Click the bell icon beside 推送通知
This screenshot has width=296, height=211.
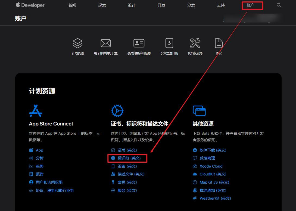[x=195, y=190]
